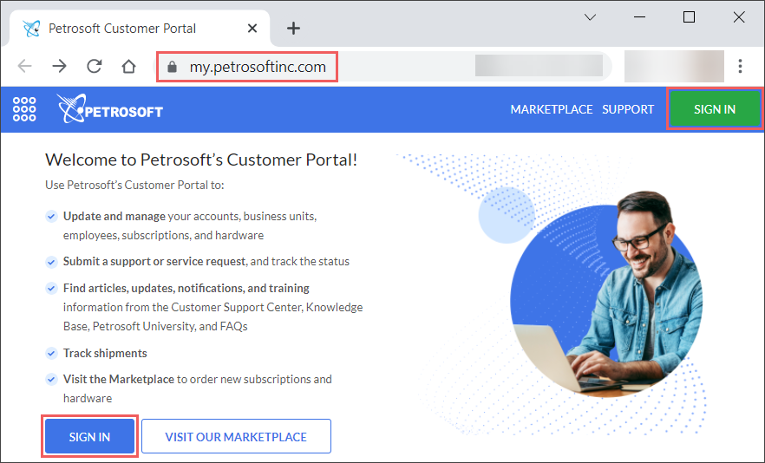The width and height of the screenshot is (765, 463).
Task: Click the browser forward arrow
Action: [x=60, y=66]
